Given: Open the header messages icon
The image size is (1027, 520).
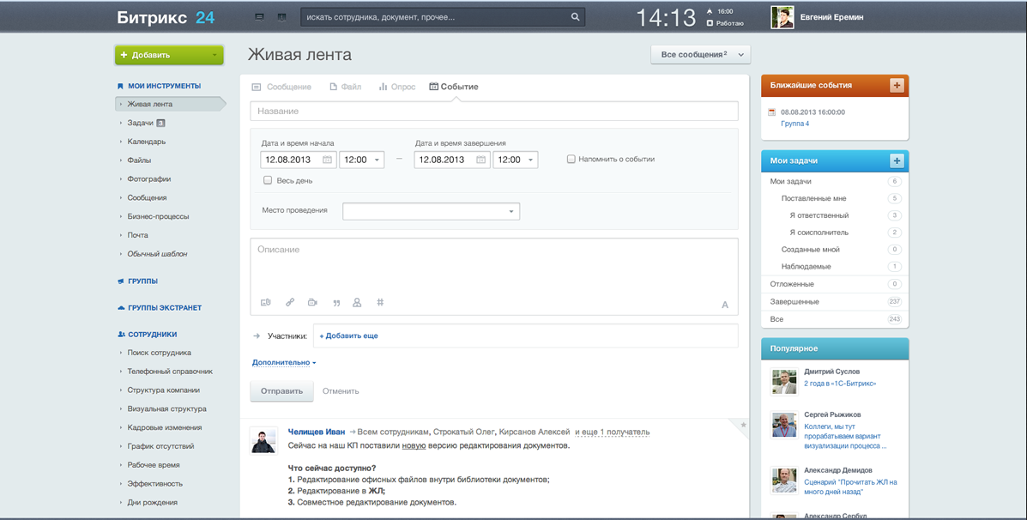Looking at the screenshot, I should (259, 17).
